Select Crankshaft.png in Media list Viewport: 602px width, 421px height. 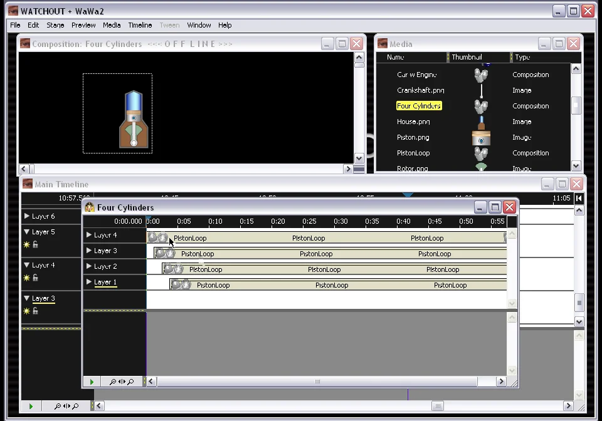click(x=420, y=90)
